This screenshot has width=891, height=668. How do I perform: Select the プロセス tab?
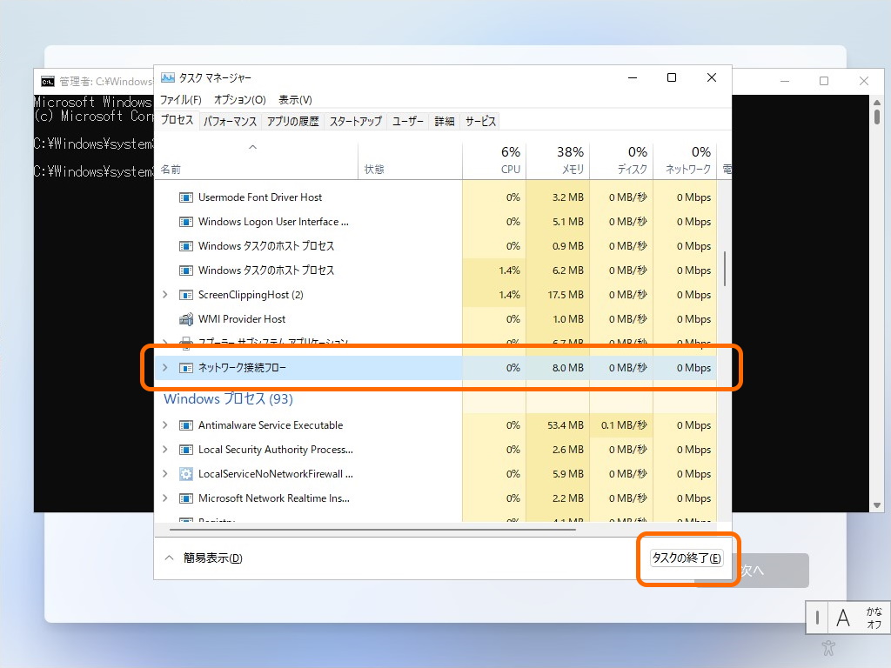point(177,120)
